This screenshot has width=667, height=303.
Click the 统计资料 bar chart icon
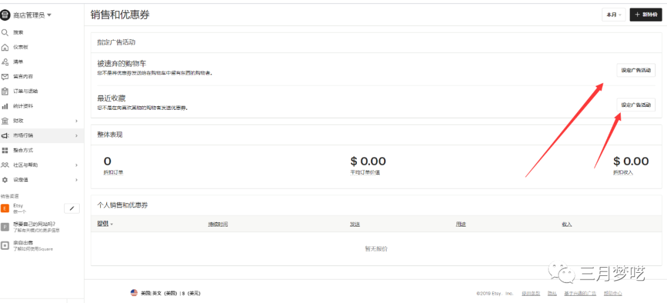click(x=5, y=106)
